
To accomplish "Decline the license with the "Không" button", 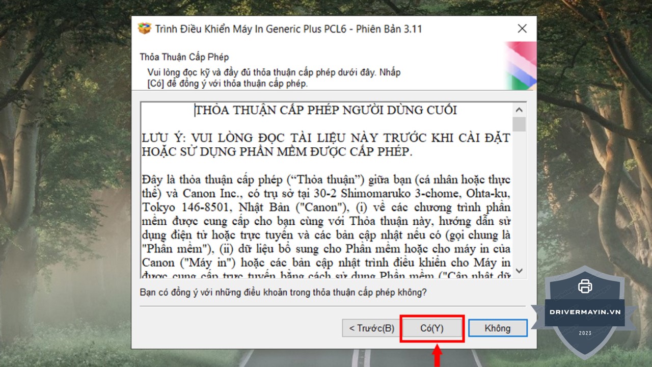I will pyautogui.click(x=498, y=328).
